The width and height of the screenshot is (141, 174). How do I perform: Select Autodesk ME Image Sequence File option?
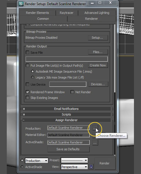coord(32,71)
